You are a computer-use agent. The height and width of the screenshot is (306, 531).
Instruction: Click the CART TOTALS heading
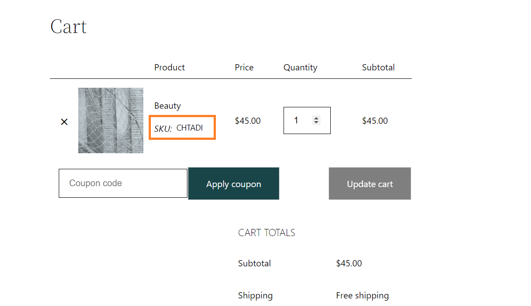click(x=267, y=233)
